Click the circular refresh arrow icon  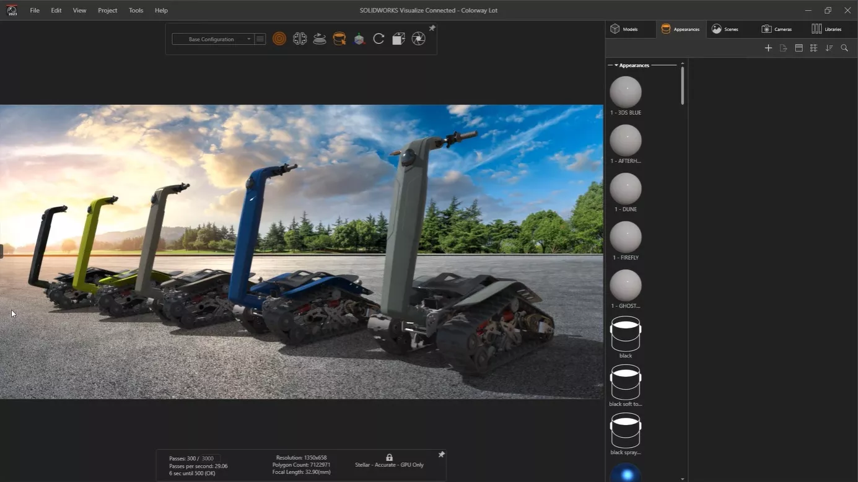(379, 39)
